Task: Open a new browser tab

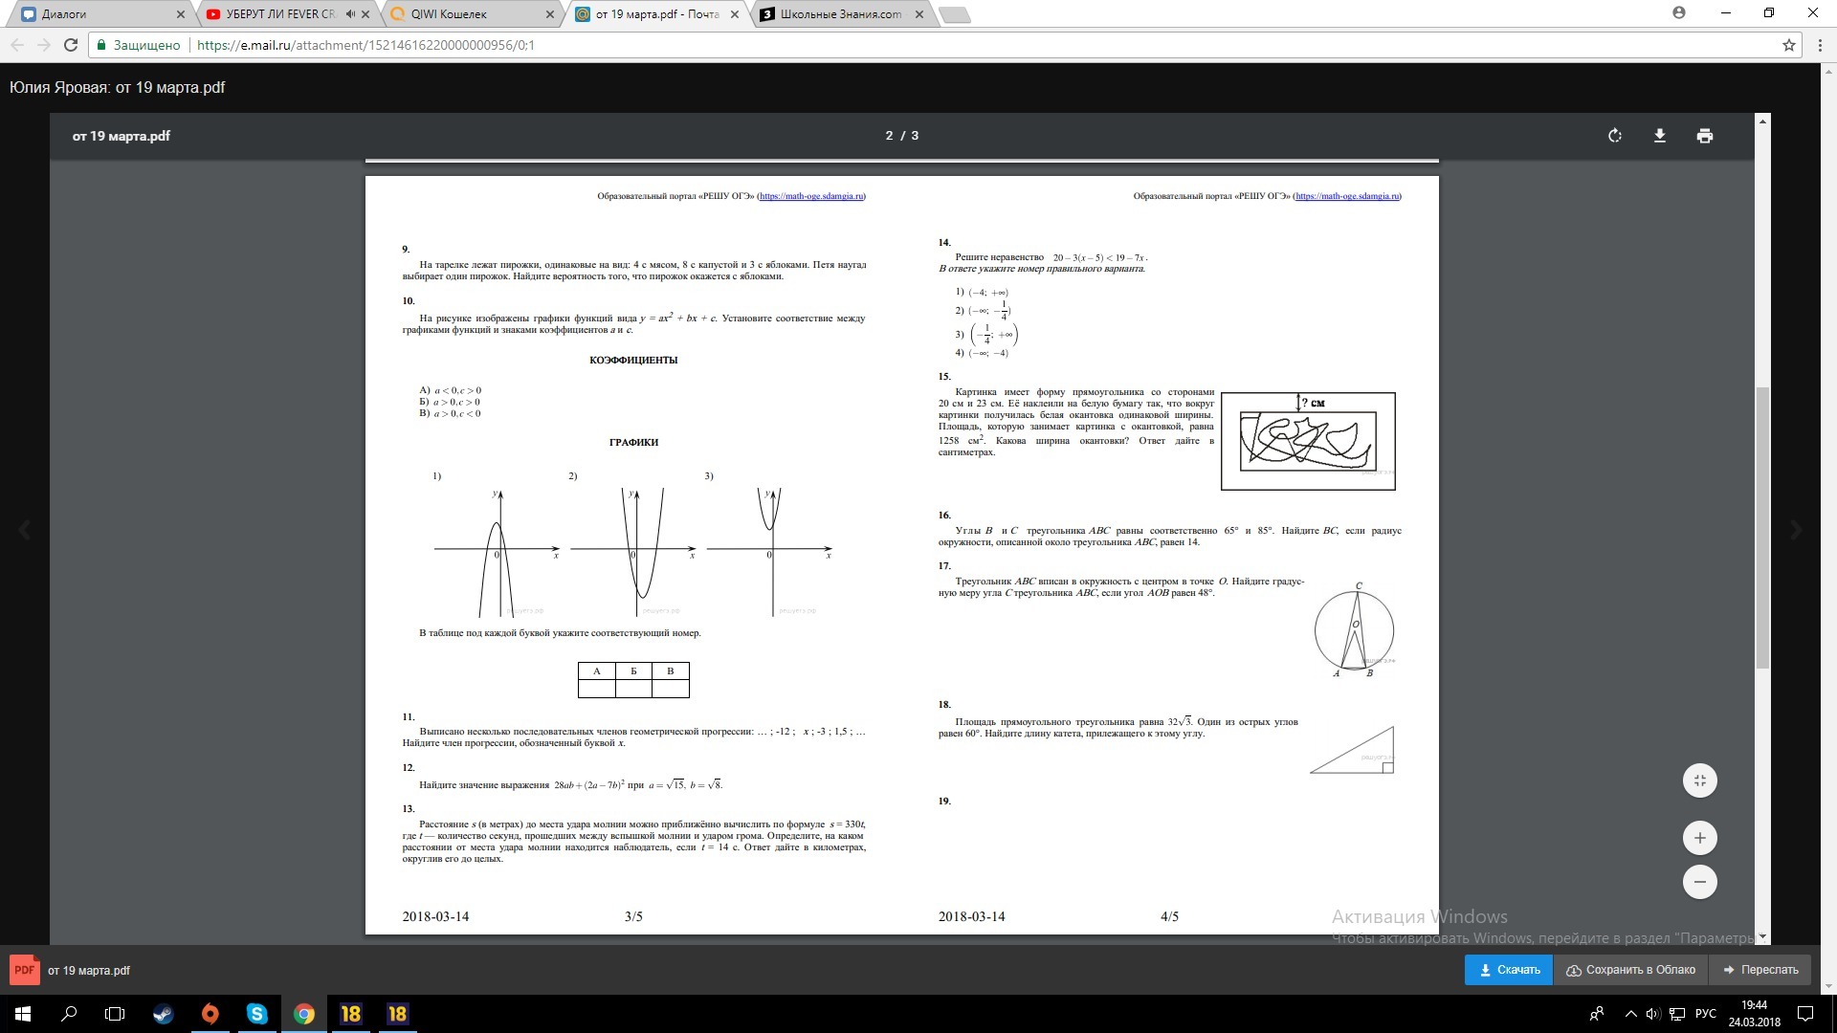Action: [x=955, y=14]
